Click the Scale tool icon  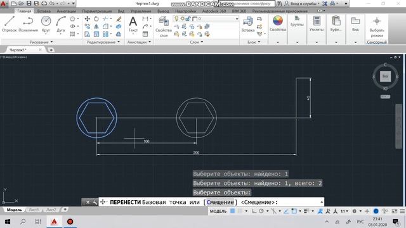point(96,34)
